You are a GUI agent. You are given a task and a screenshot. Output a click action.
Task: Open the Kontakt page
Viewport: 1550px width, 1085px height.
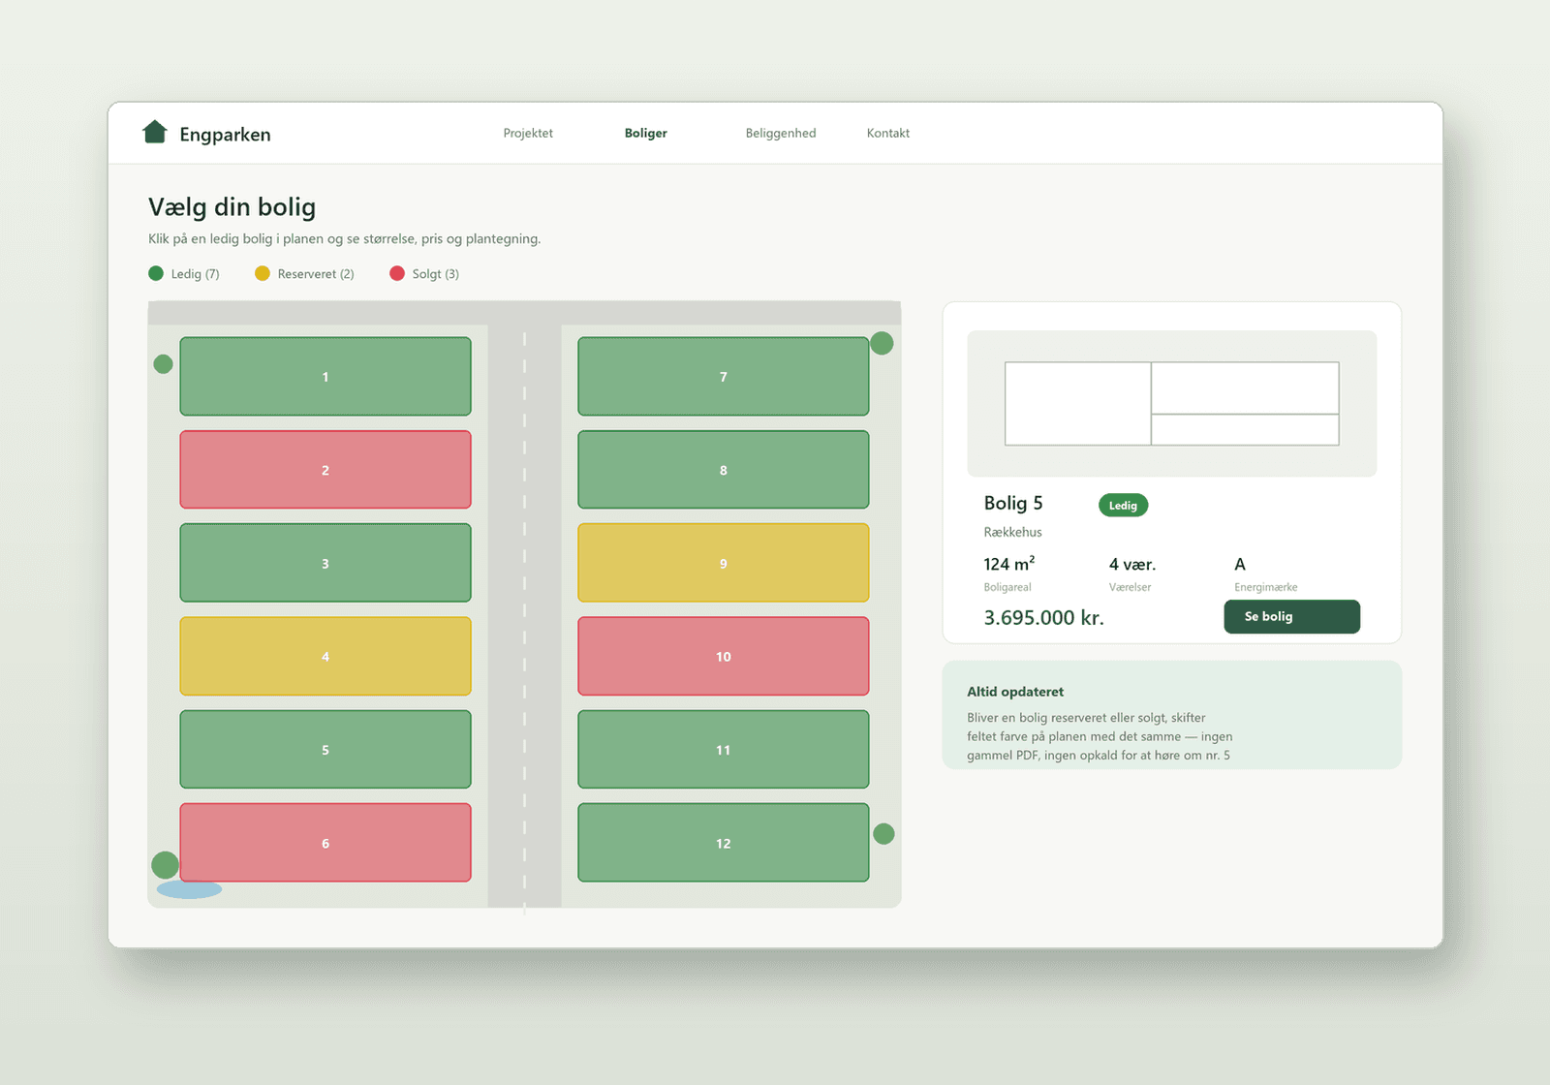coord(888,134)
